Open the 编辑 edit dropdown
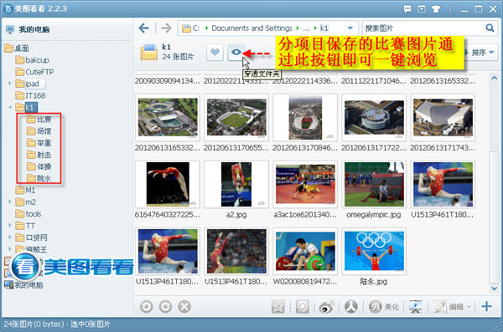Screen dimensions: 503x332 453,307
